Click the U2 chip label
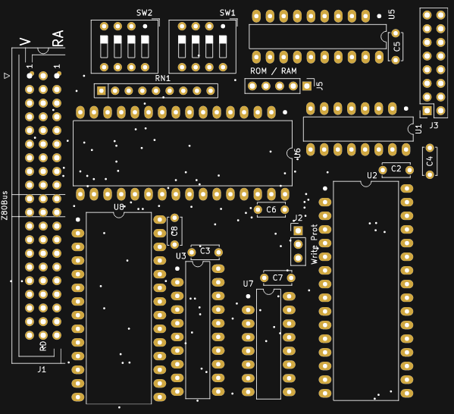 tap(372, 176)
